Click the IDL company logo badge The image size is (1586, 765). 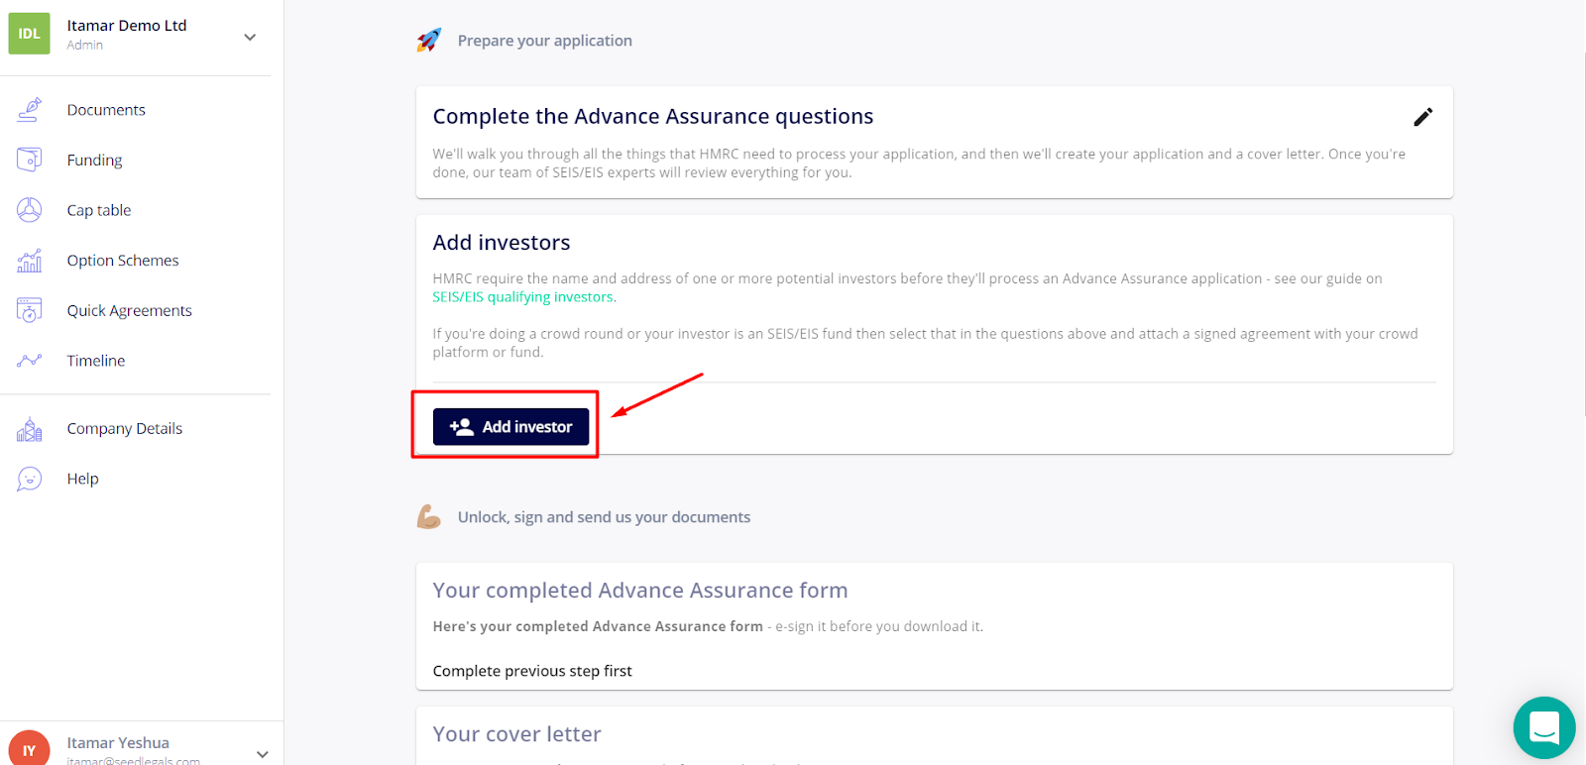pyautogui.click(x=29, y=34)
